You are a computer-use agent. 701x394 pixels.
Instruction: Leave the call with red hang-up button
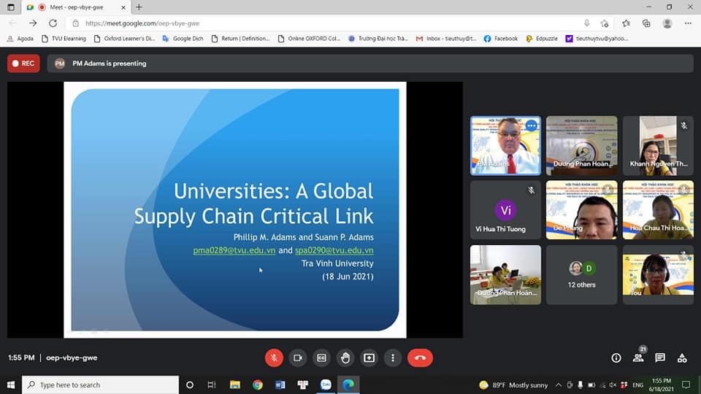pos(420,358)
